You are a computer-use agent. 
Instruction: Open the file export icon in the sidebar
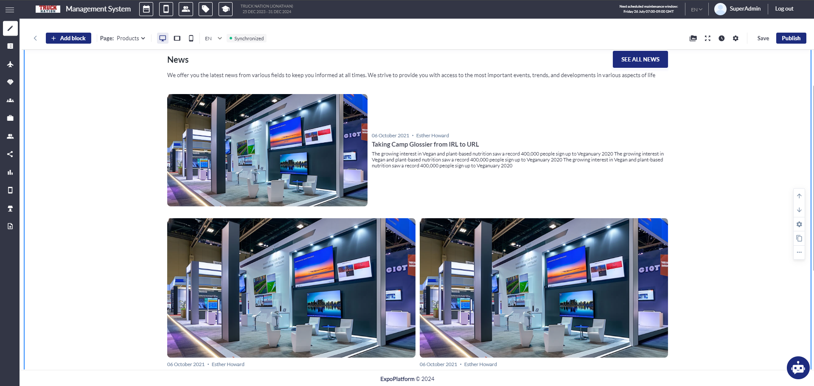click(10, 226)
